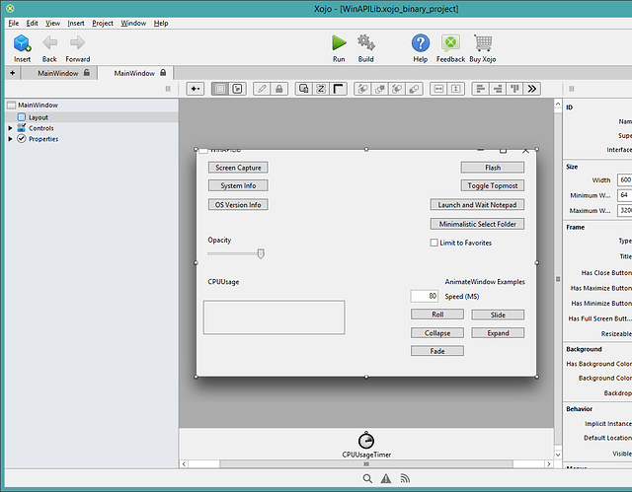Image resolution: width=632 pixels, height=492 pixels.
Task: Open the View menu
Action: click(52, 23)
